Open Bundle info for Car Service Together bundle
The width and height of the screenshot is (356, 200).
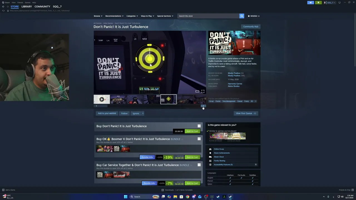(149, 183)
